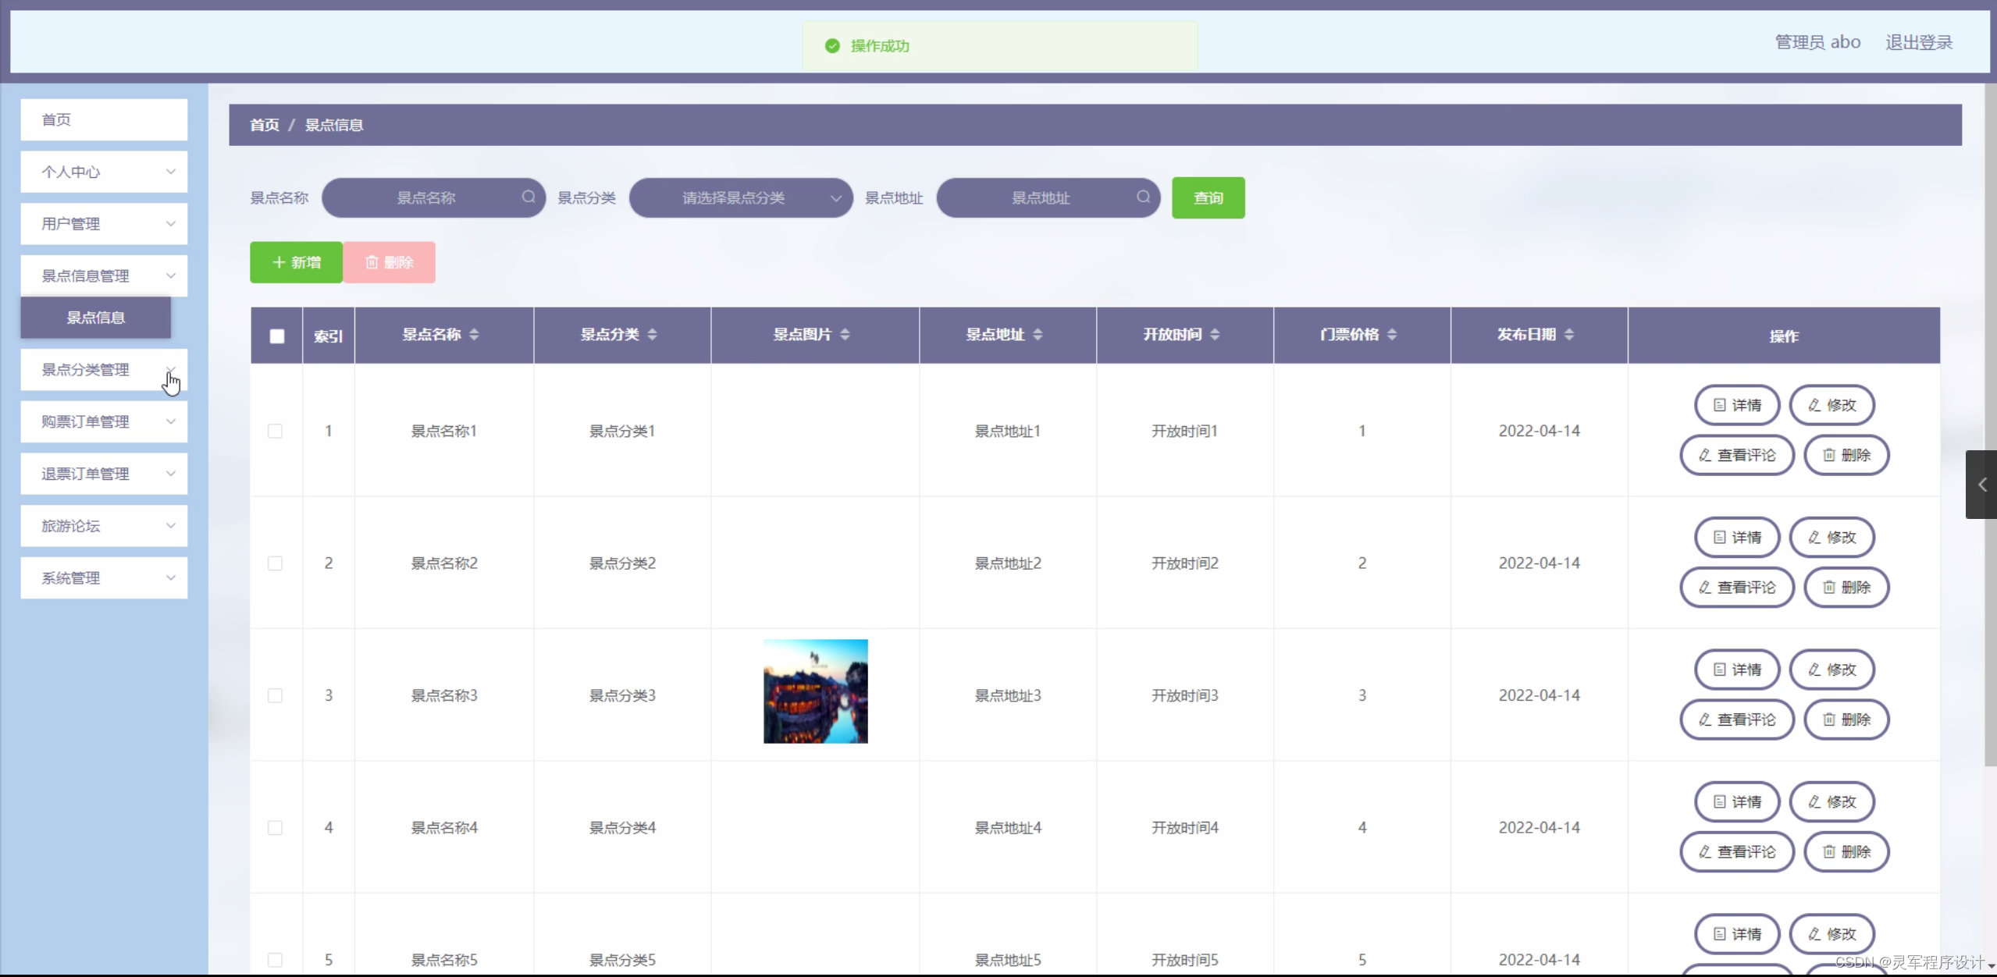
Task: Click sort arrows on 景点分类 column
Action: (x=652, y=335)
